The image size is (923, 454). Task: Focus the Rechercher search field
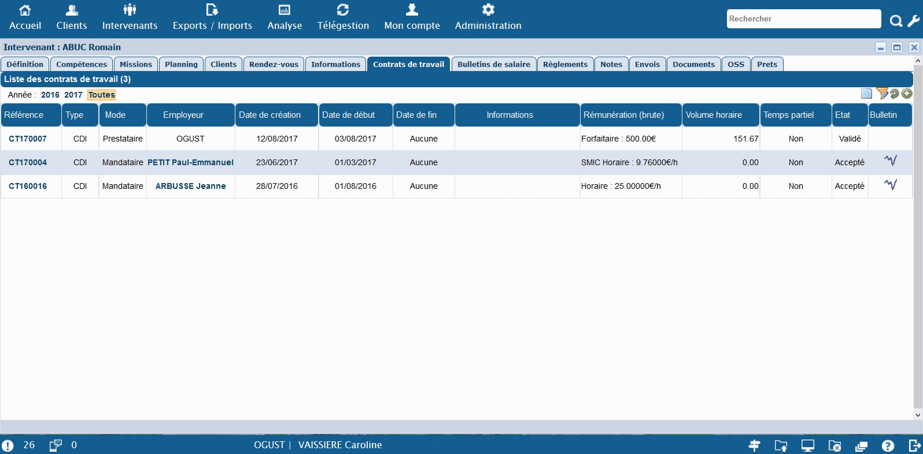(804, 18)
